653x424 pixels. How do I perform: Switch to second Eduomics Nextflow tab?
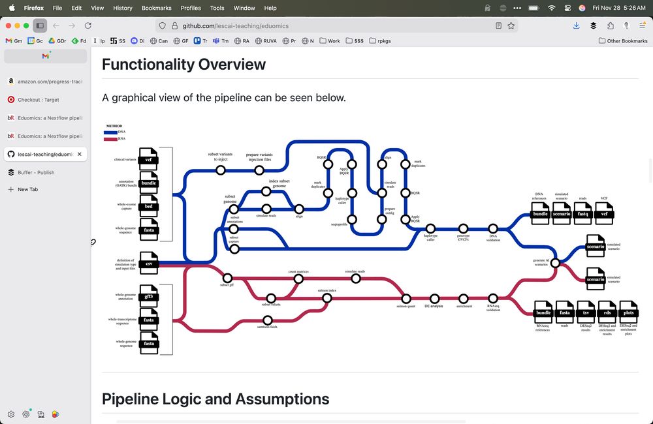pos(46,136)
